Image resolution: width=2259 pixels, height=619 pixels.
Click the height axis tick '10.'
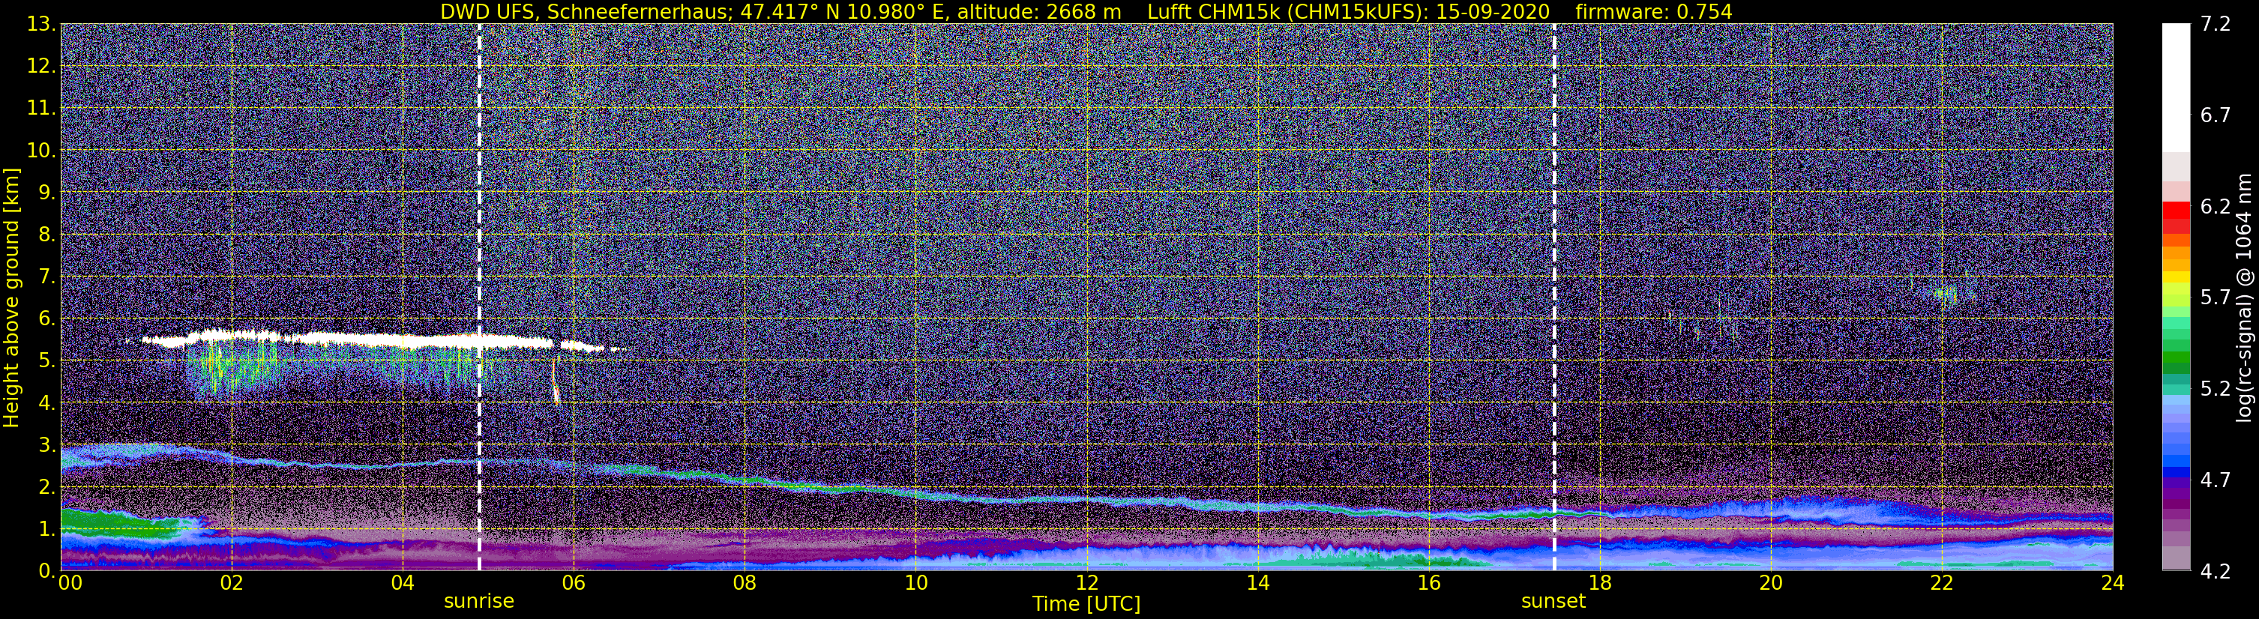click(40, 150)
